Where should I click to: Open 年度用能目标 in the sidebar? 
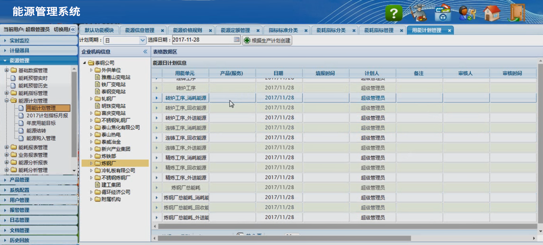click(41, 123)
